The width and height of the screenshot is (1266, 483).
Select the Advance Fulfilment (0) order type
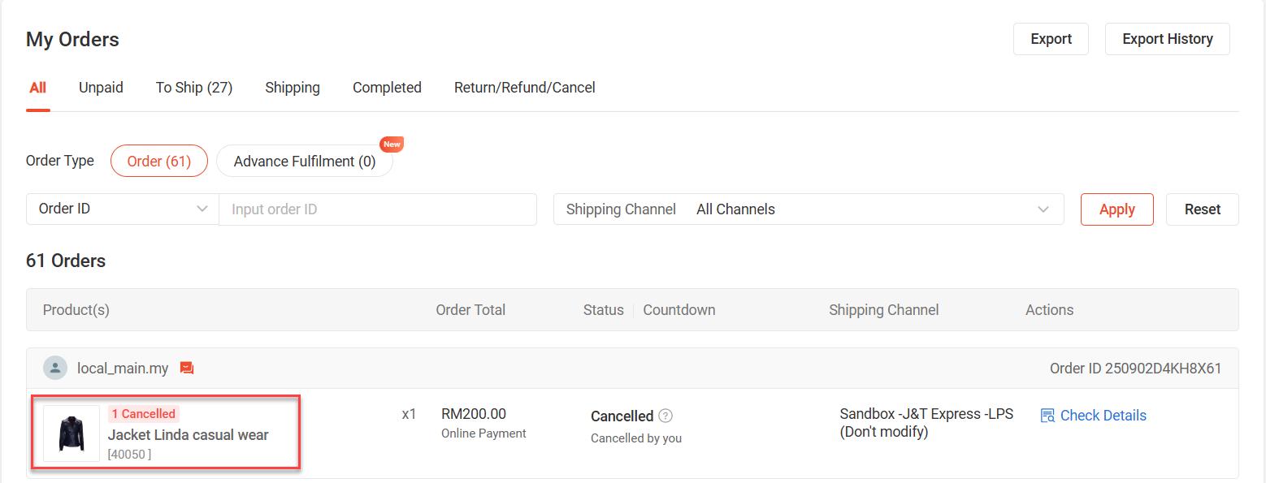[x=305, y=162]
